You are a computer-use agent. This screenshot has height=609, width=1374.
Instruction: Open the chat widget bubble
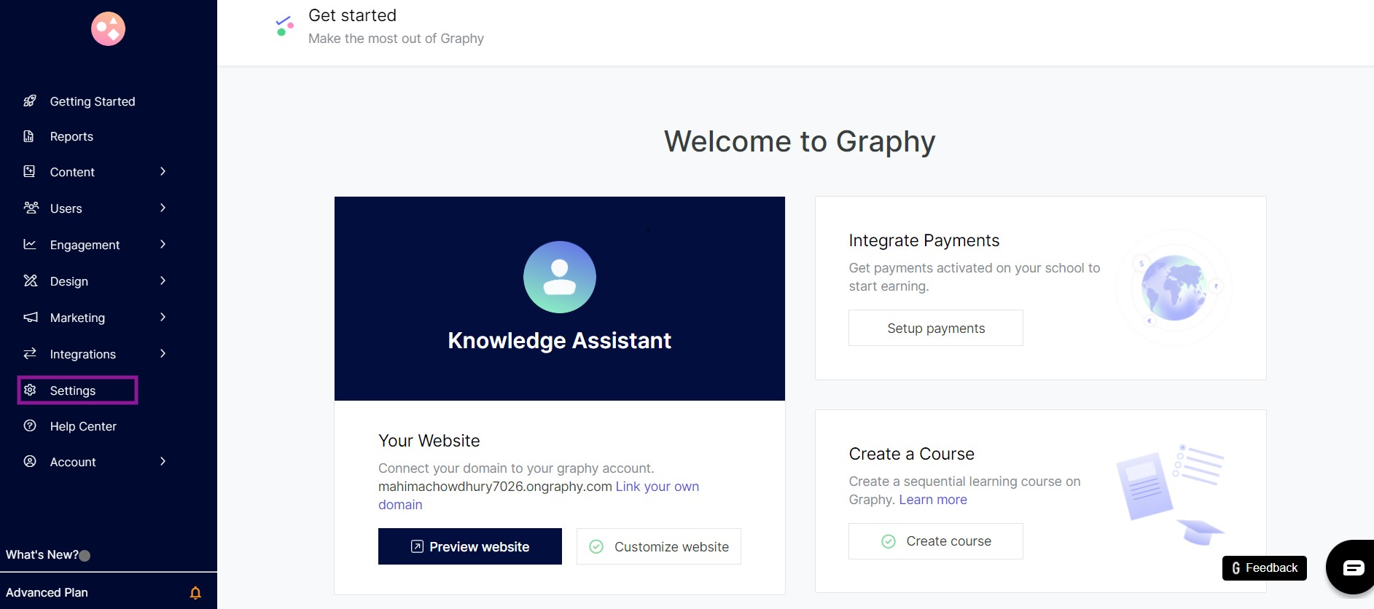coord(1351,567)
